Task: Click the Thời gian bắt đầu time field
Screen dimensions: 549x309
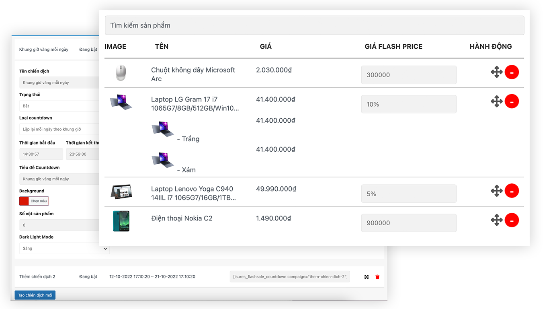Action: click(41, 154)
